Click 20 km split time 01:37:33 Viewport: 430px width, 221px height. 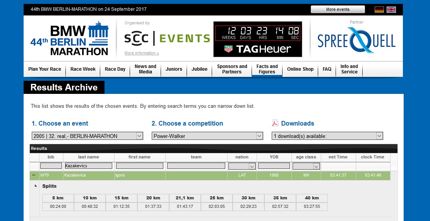(x=153, y=206)
